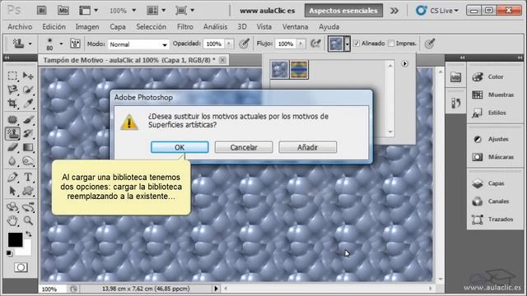Screen dimensions: 527x296
Task: Select the Eyedropper tool
Action: coord(28,104)
